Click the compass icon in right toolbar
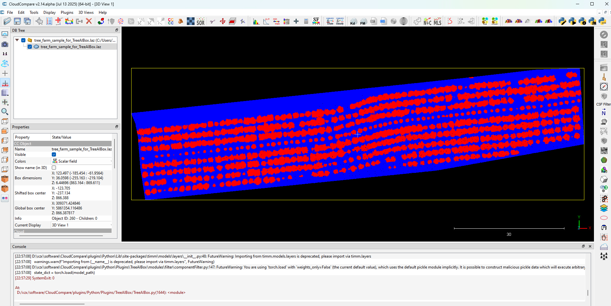Viewport: 611px width, 306px height. tap(604, 87)
